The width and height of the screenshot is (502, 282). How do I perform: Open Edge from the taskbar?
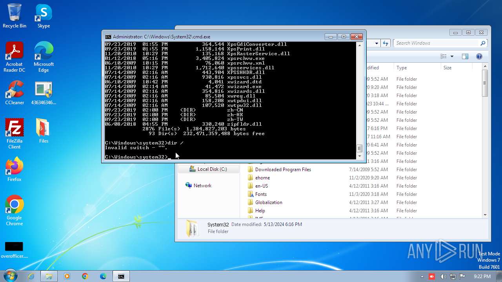pos(103,276)
